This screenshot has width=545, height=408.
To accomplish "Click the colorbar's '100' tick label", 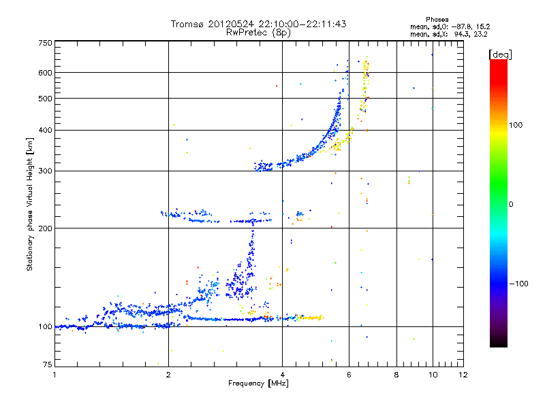I will 516,125.
